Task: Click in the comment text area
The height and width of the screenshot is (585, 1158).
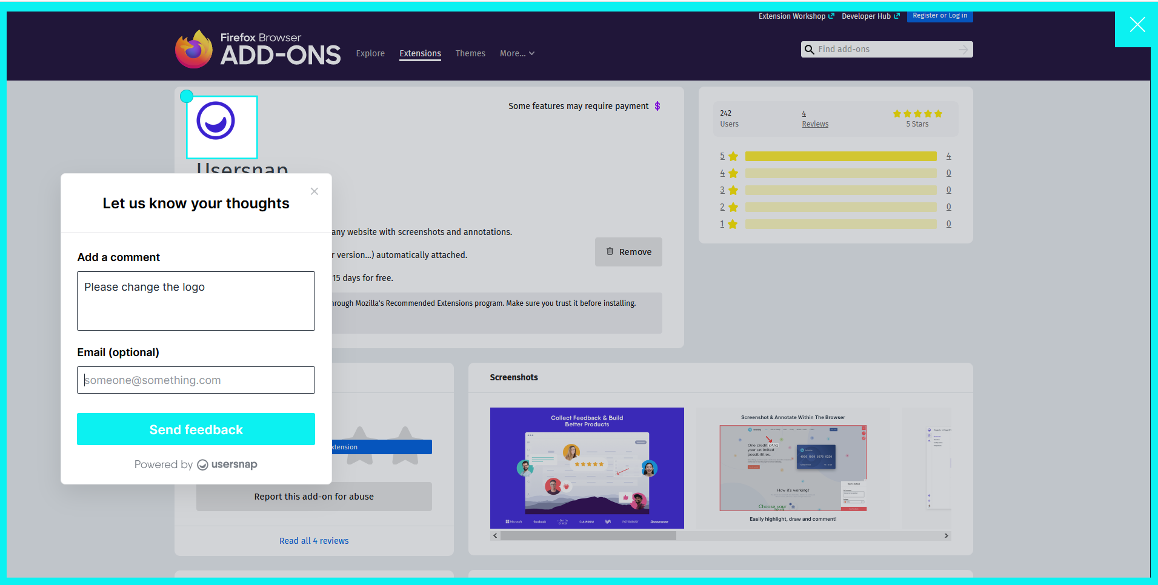Action: coord(196,301)
